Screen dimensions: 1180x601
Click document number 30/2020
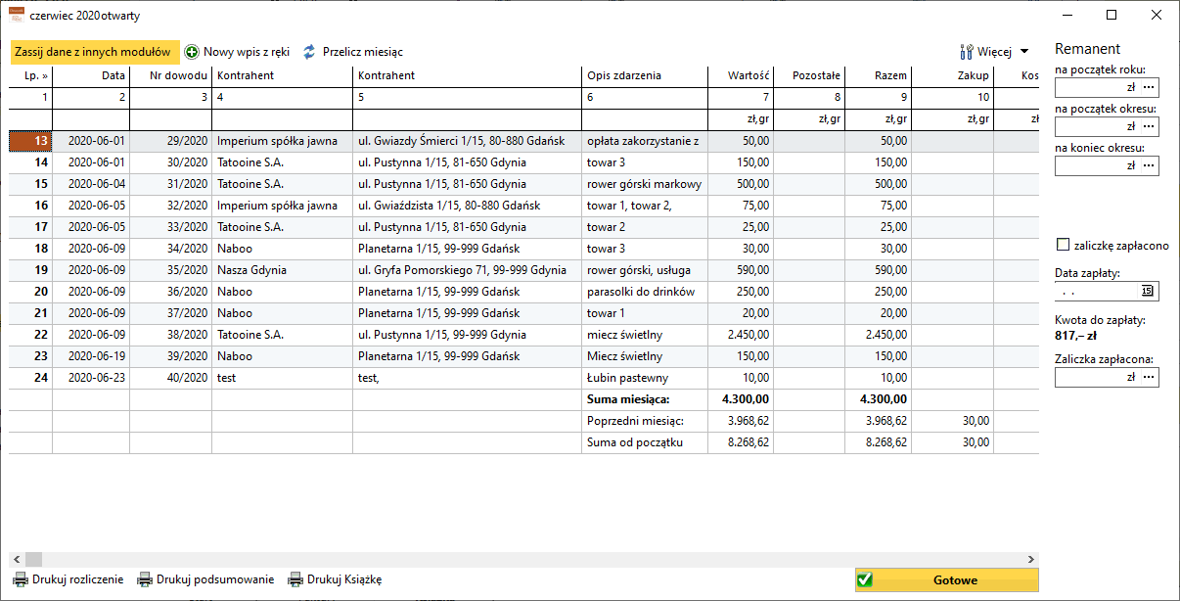[x=171, y=162]
